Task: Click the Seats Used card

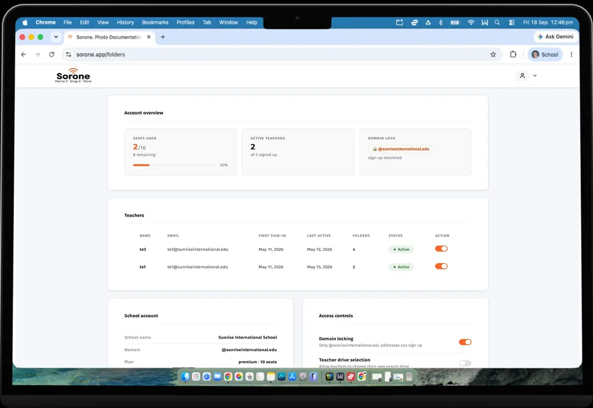Action: [x=180, y=152]
